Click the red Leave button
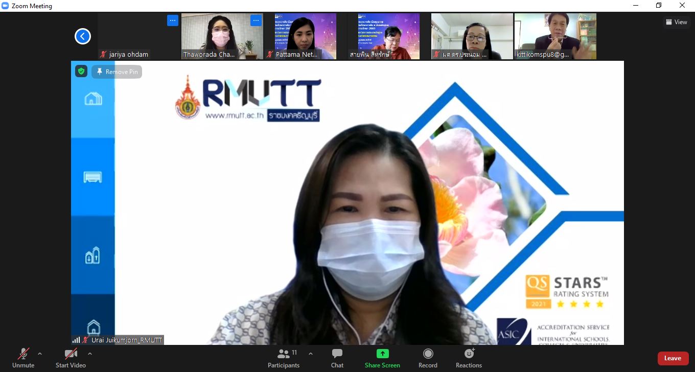The image size is (695, 372). pos(673,358)
